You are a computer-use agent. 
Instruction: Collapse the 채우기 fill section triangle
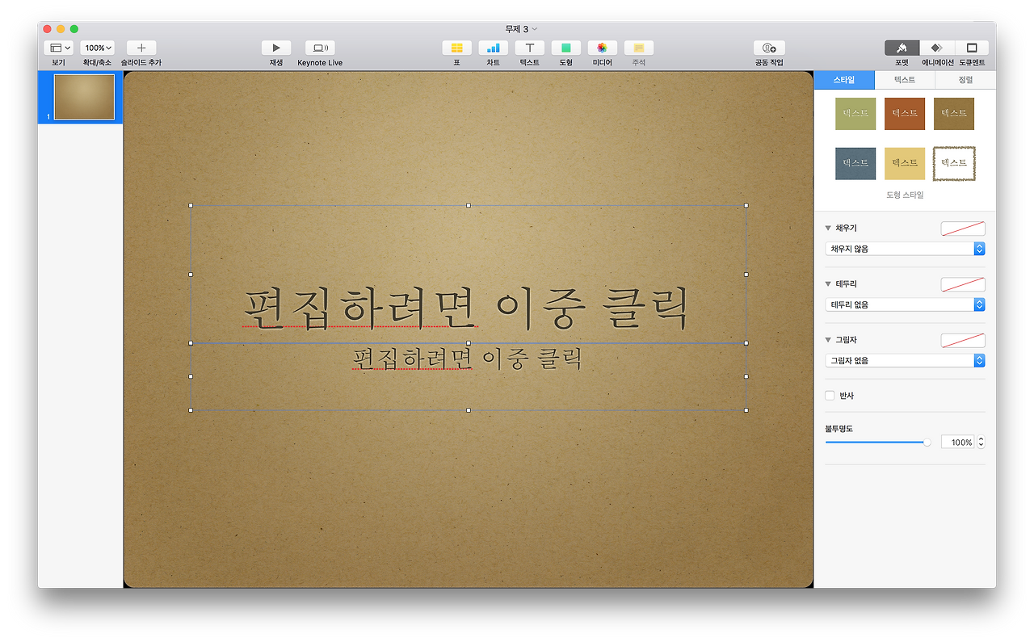829,227
